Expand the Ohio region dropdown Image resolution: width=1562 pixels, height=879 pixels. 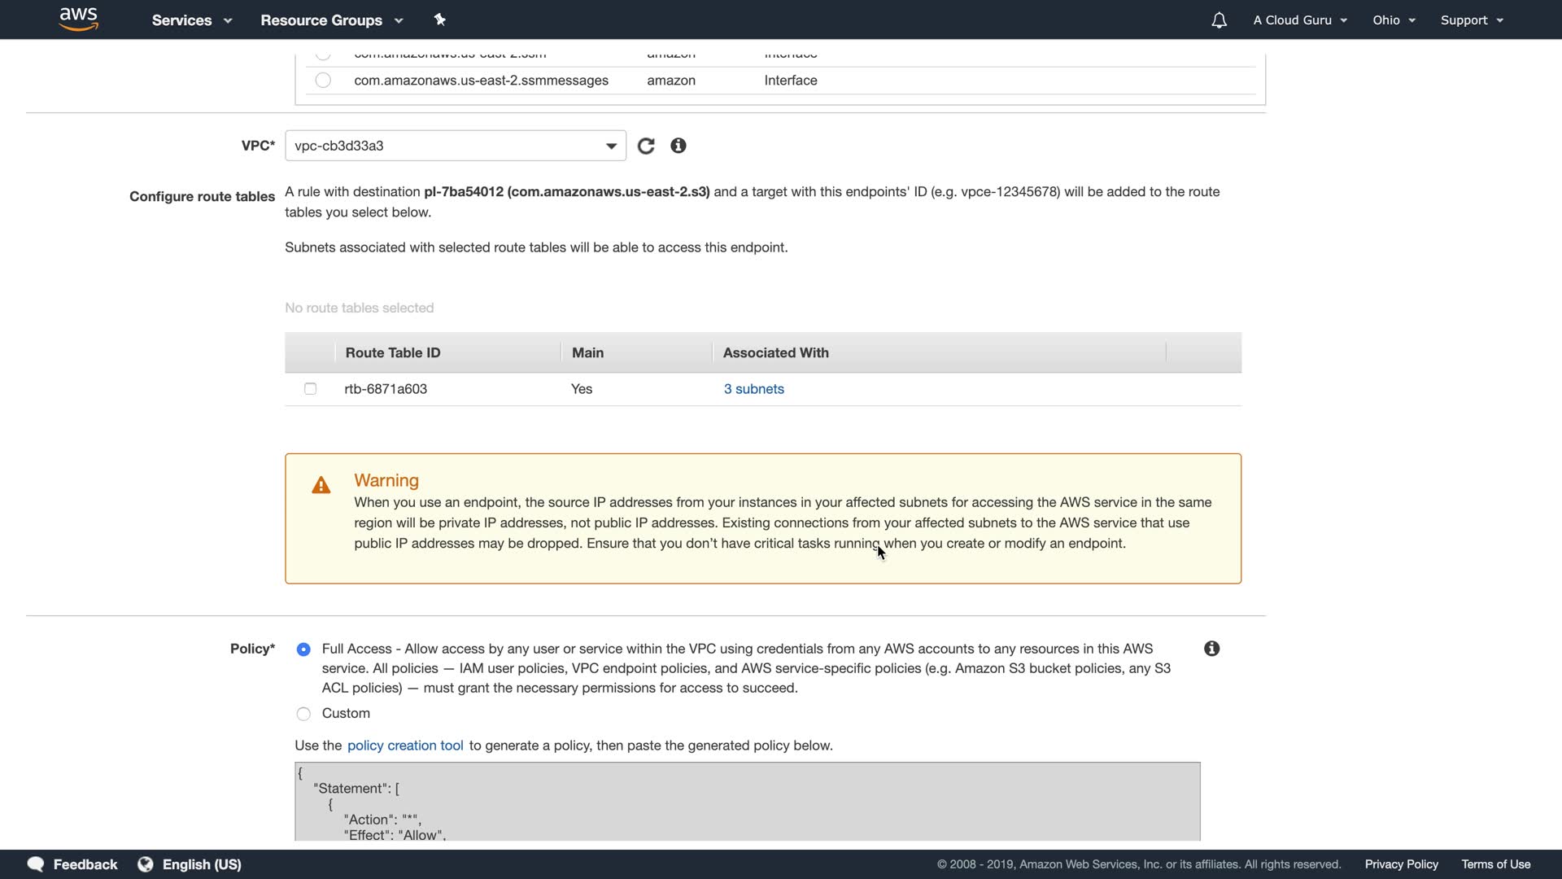[1394, 20]
